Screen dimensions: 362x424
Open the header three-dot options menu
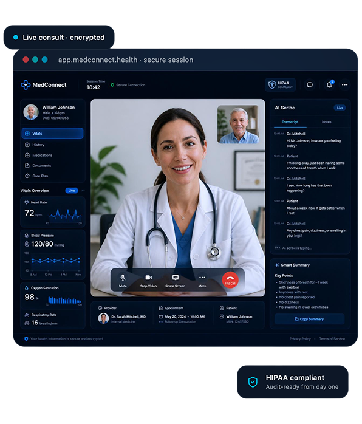(345, 85)
